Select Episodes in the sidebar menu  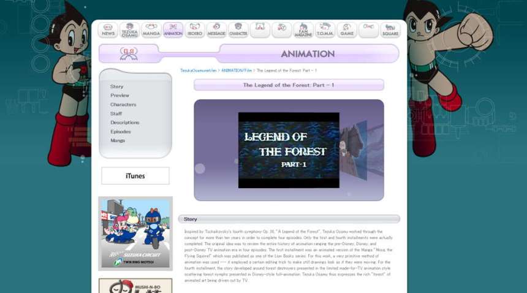point(120,132)
